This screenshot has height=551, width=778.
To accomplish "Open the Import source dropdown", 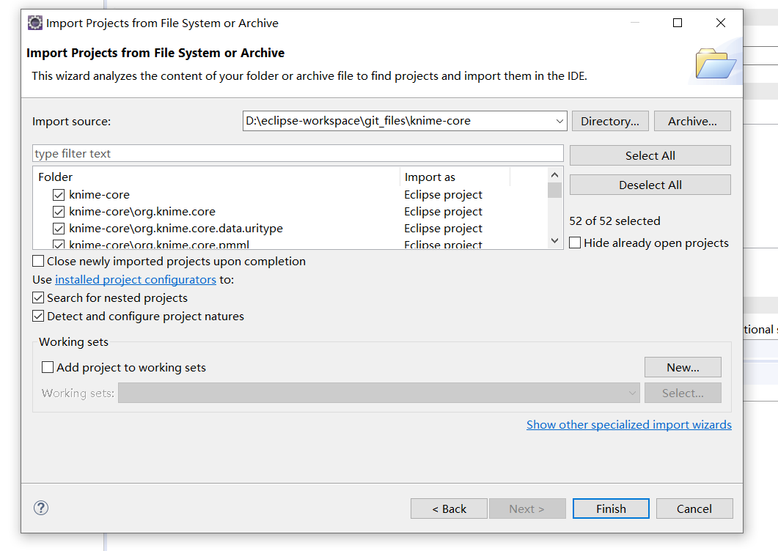I will [x=559, y=121].
